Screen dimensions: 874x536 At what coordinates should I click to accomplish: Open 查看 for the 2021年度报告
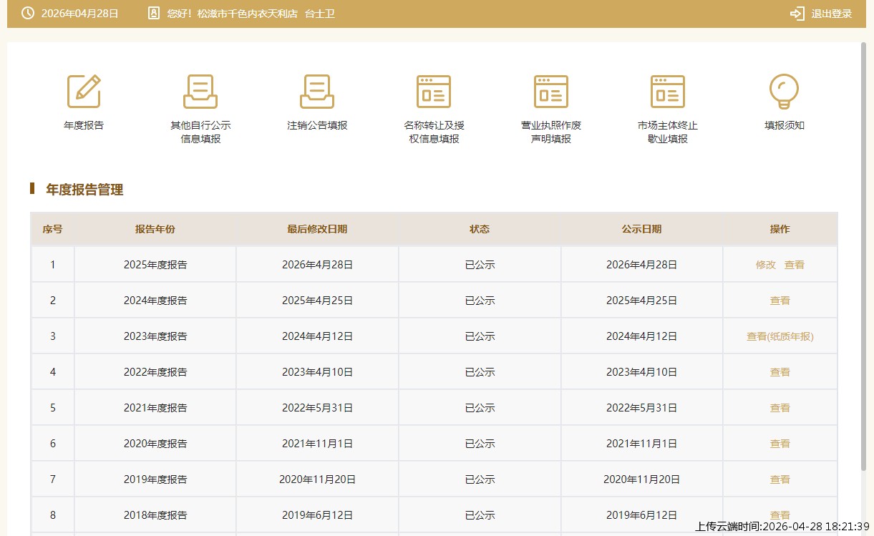[x=780, y=408]
